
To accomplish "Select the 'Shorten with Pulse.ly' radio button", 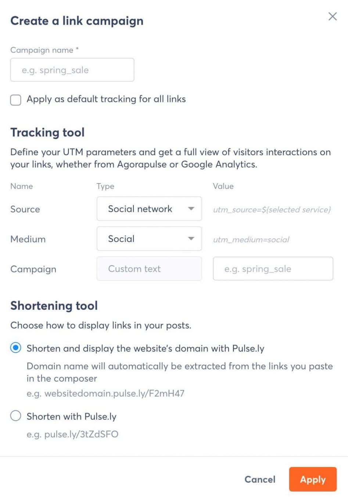I will 16,416.
